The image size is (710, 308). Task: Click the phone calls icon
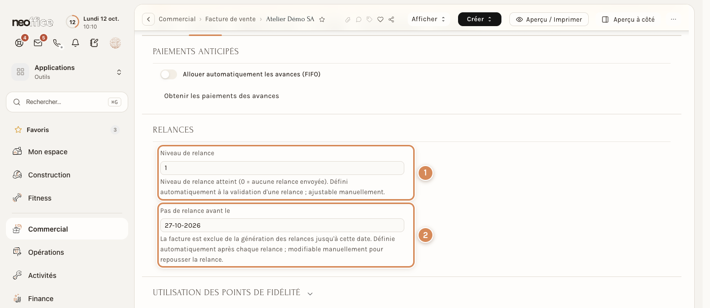[57, 43]
